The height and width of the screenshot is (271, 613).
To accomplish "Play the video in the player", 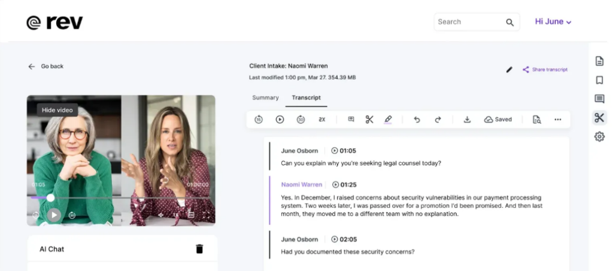I will [x=54, y=215].
